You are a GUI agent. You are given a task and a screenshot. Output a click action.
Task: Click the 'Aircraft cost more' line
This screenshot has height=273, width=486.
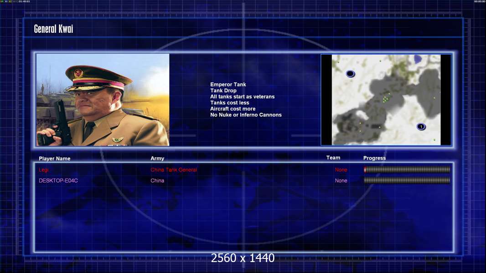pos(233,109)
